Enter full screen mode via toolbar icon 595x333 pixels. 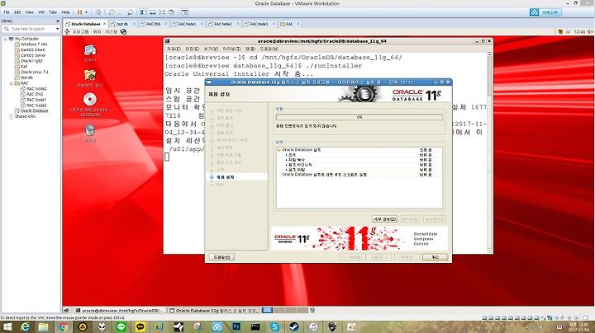click(x=162, y=12)
